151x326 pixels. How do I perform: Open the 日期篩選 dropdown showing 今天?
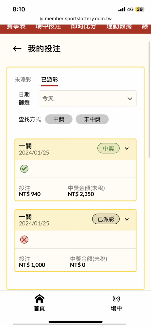[88, 98]
